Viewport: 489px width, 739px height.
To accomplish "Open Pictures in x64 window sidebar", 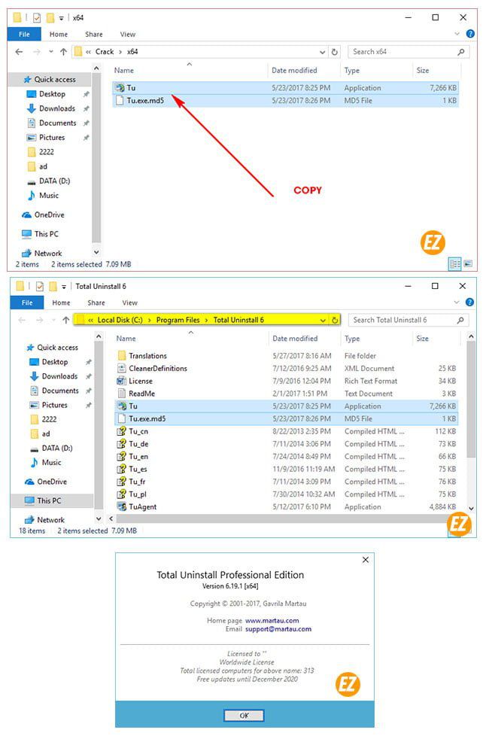I will tap(51, 138).
